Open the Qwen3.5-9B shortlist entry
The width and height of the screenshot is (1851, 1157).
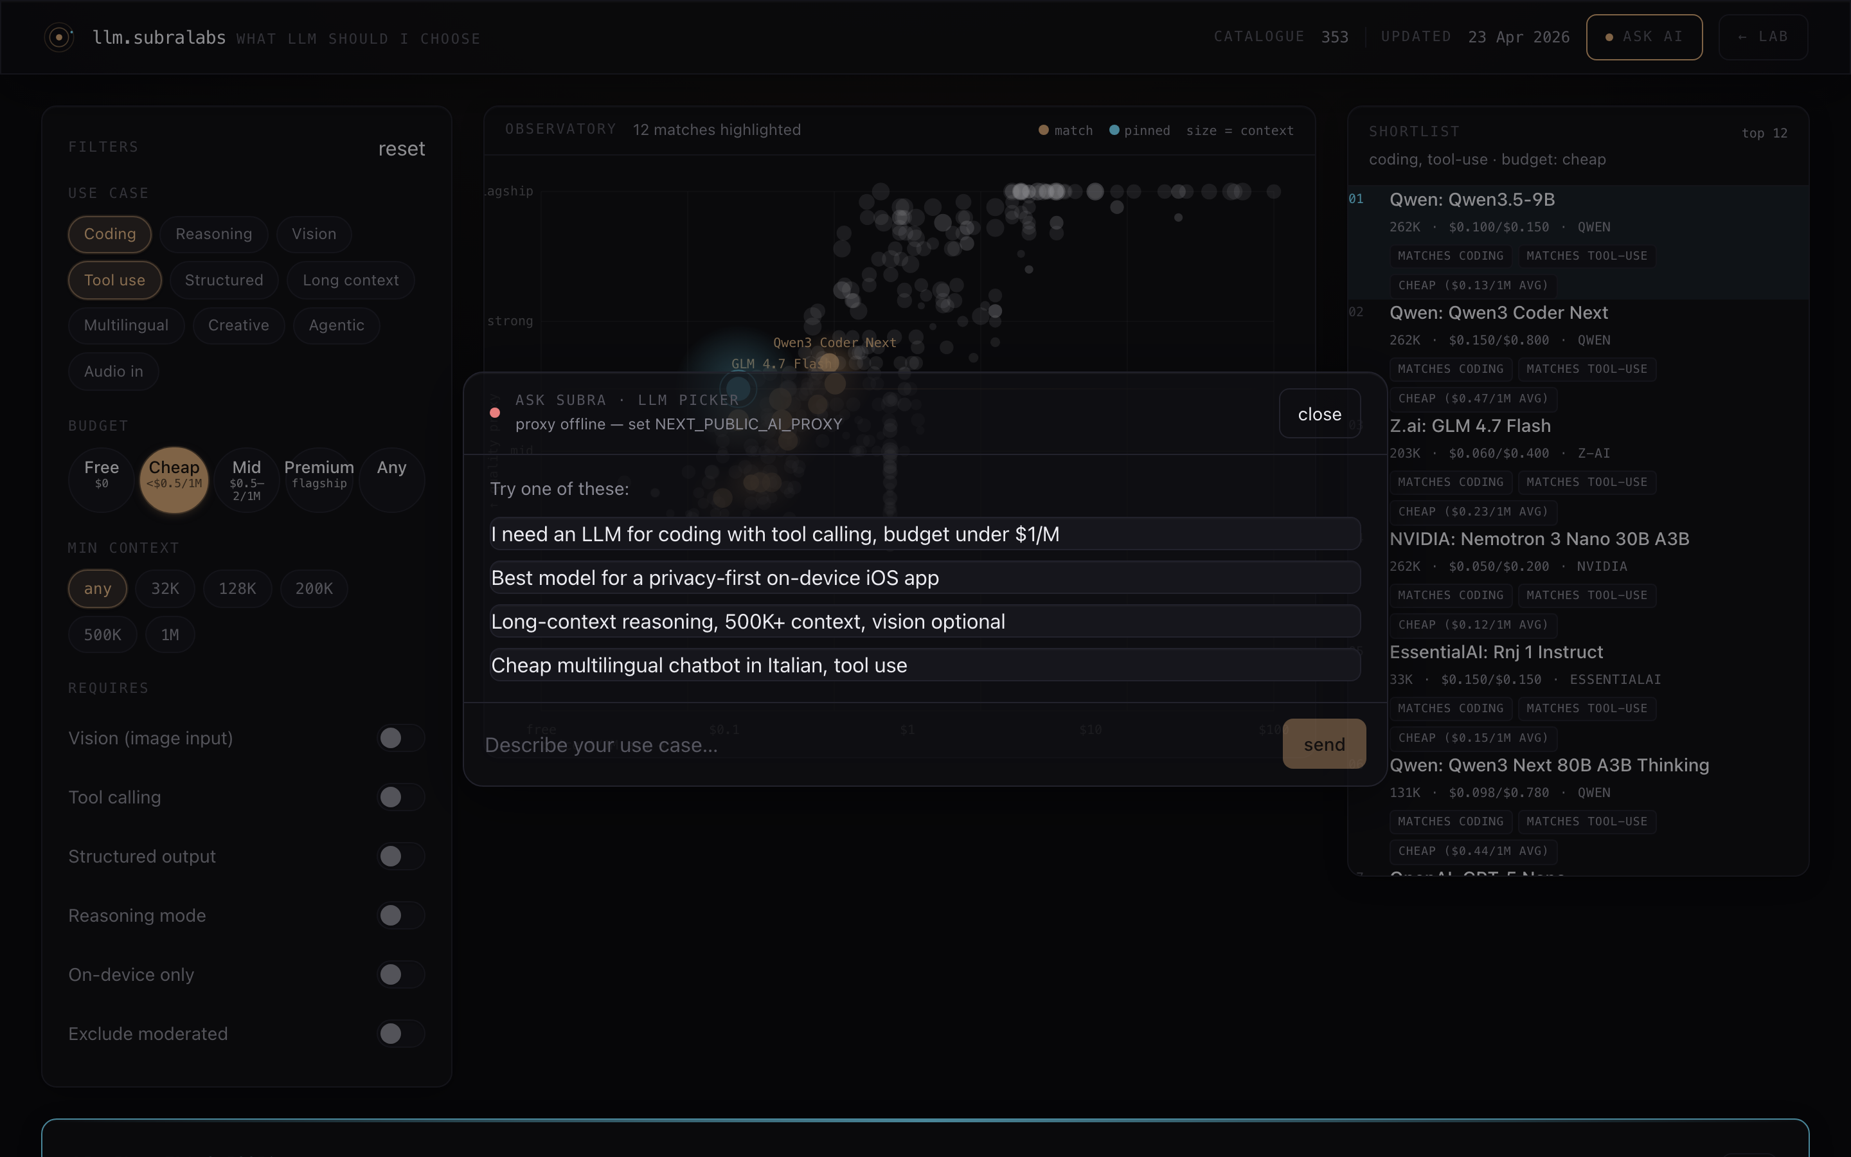click(x=1578, y=242)
